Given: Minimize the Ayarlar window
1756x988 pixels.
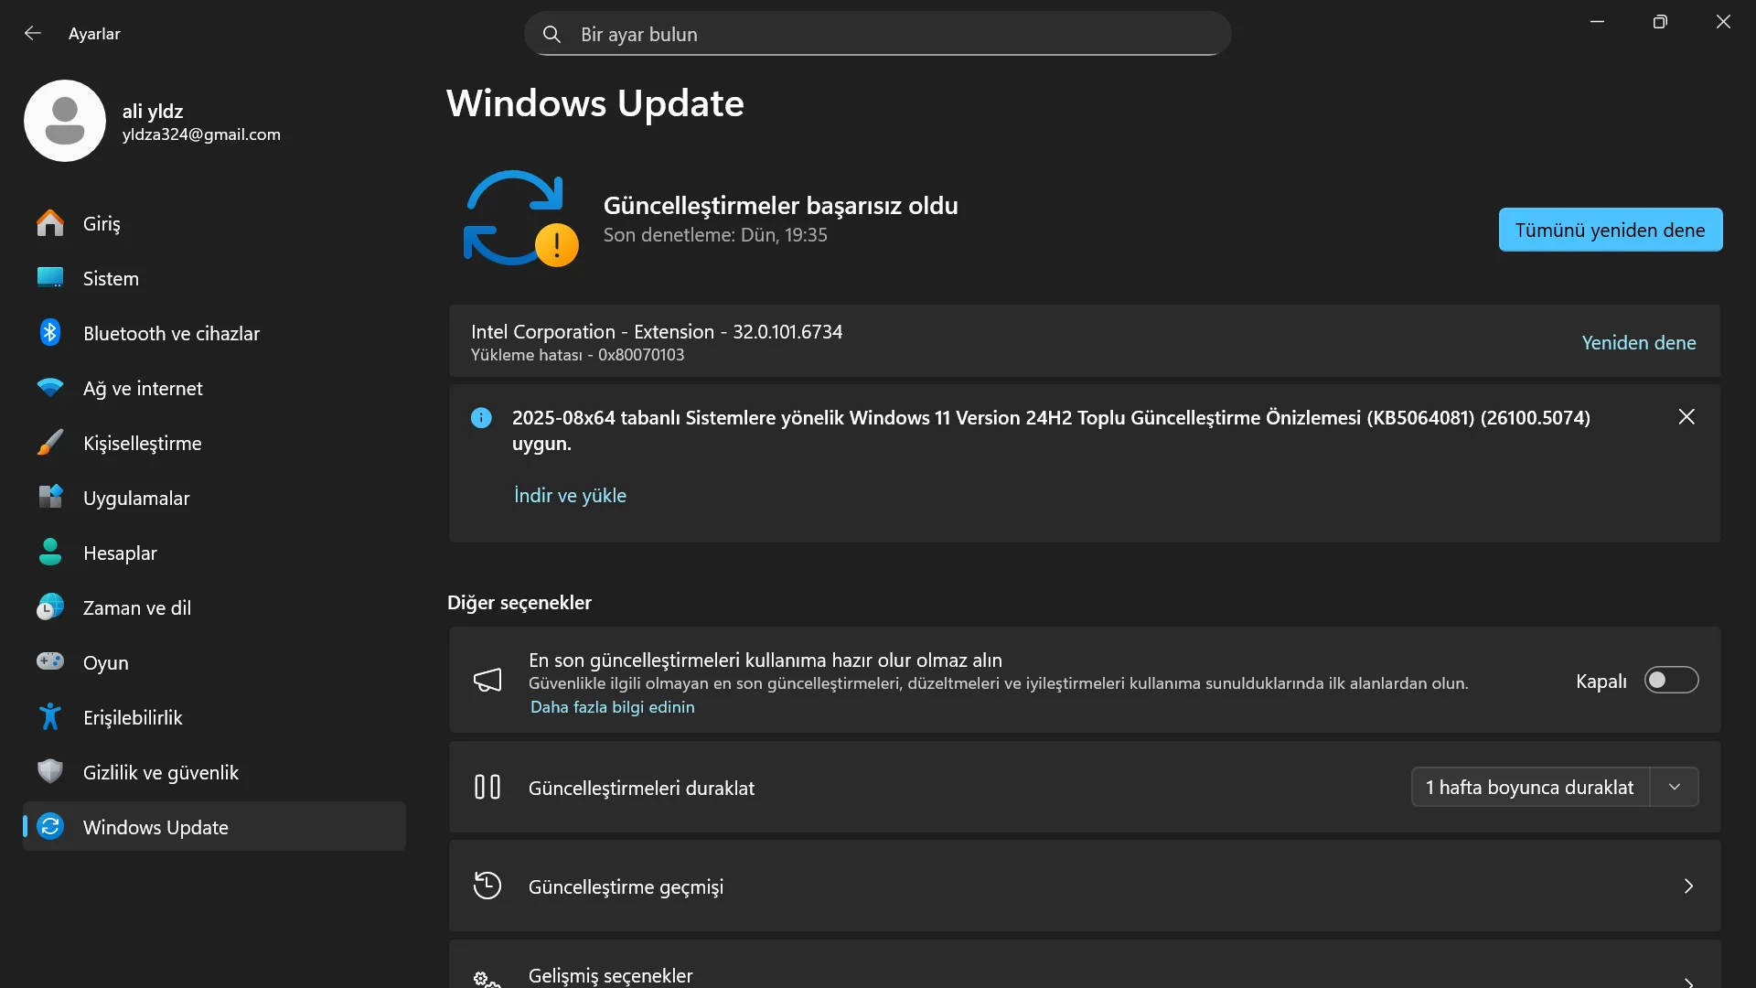Looking at the screenshot, I should (x=1597, y=22).
